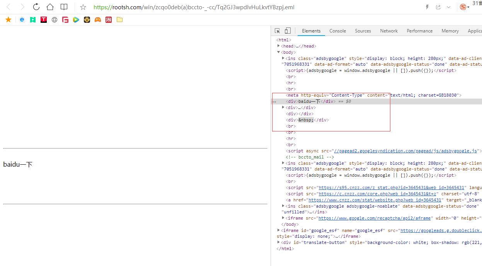Open the browser home page
The height and width of the screenshot is (266, 482).
50,7
